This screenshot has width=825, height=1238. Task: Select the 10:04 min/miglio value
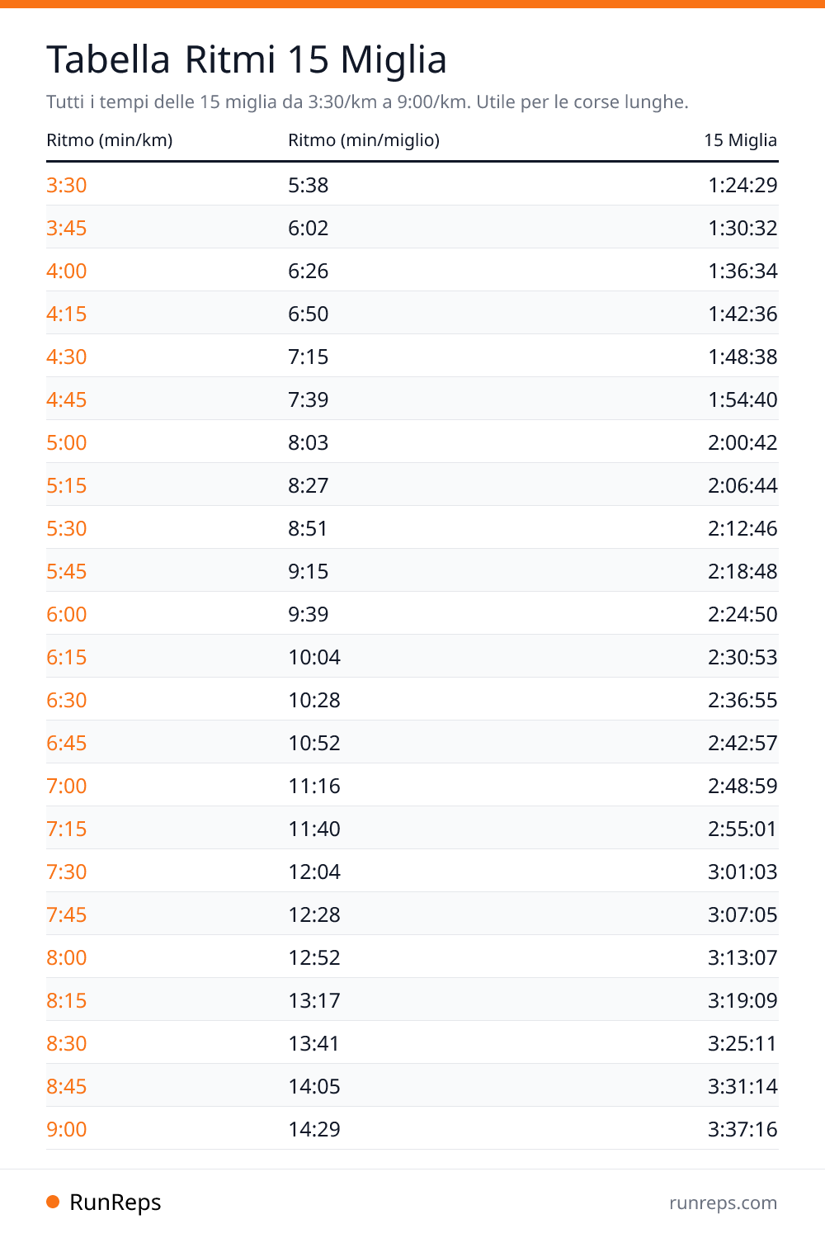[x=314, y=657]
